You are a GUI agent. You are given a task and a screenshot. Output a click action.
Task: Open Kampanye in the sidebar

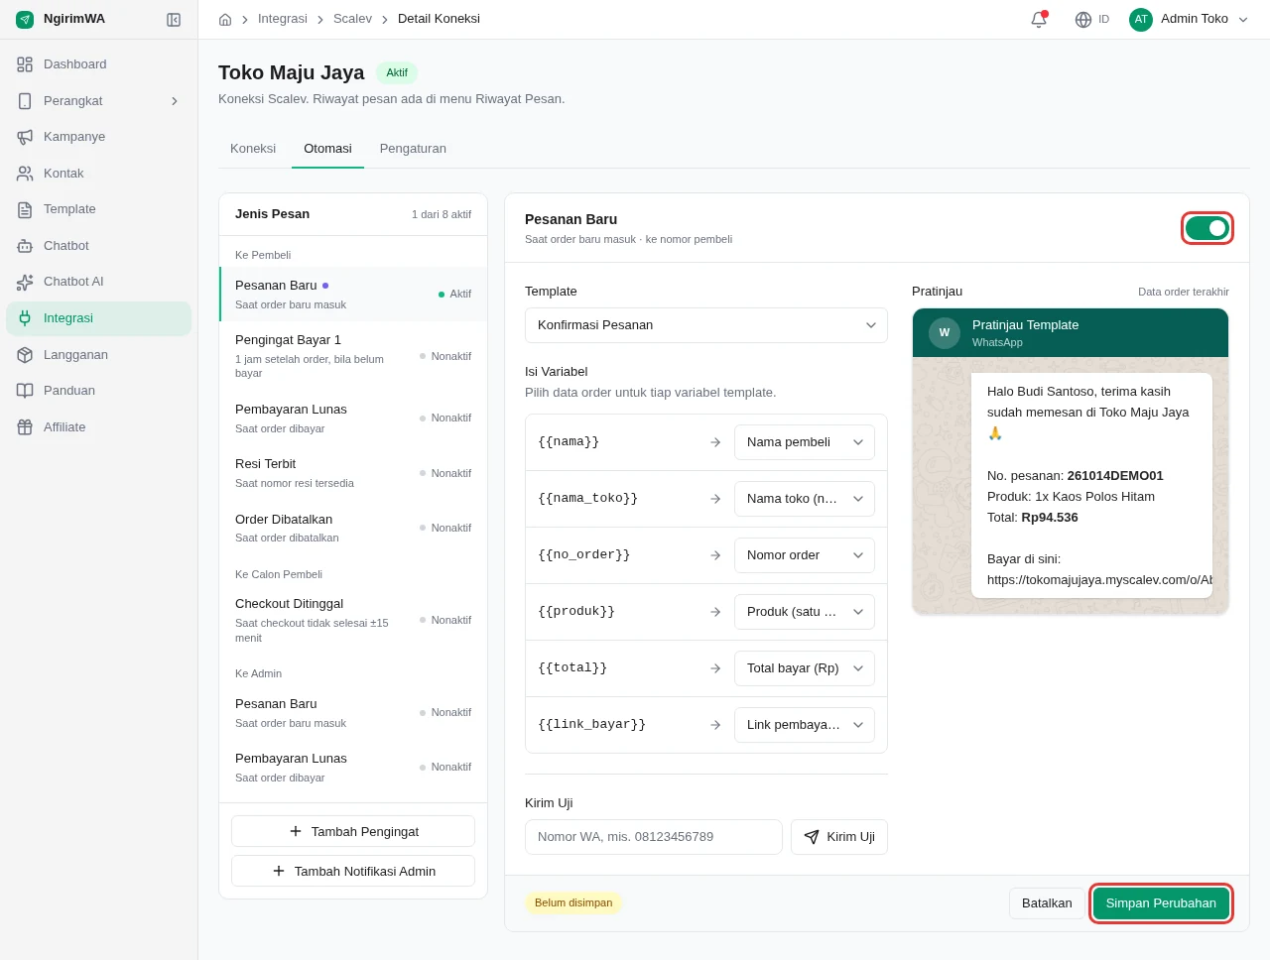[98, 137]
